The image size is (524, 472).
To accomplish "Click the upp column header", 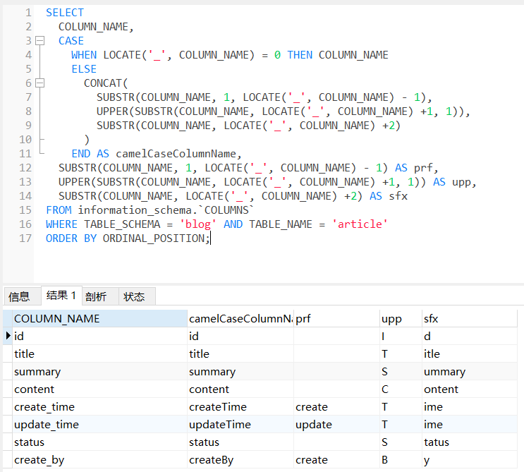I will [401, 319].
